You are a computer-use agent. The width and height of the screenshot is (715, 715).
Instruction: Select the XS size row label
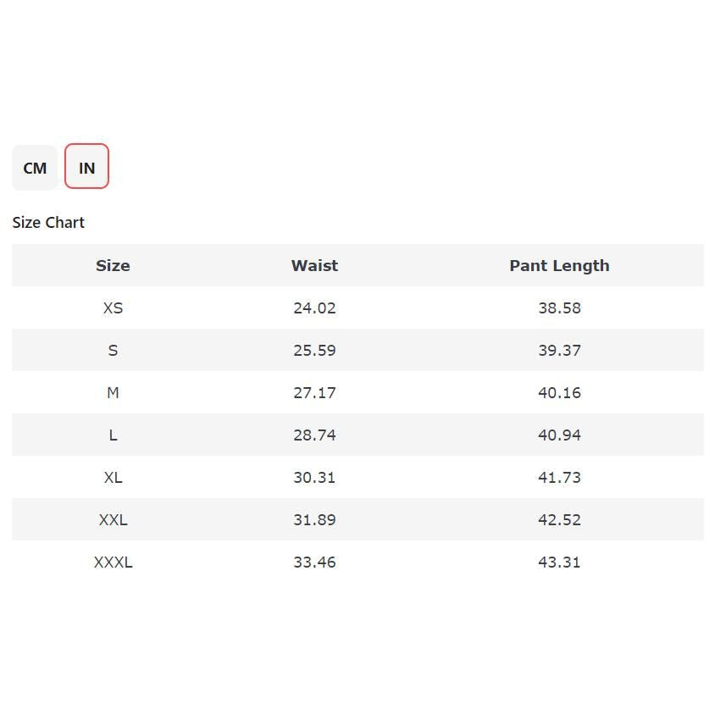[x=113, y=308]
